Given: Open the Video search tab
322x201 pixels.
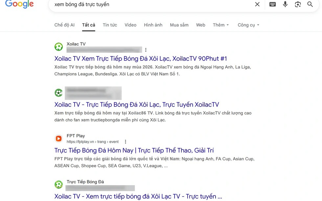Looking at the screenshot, I should click(130, 25).
